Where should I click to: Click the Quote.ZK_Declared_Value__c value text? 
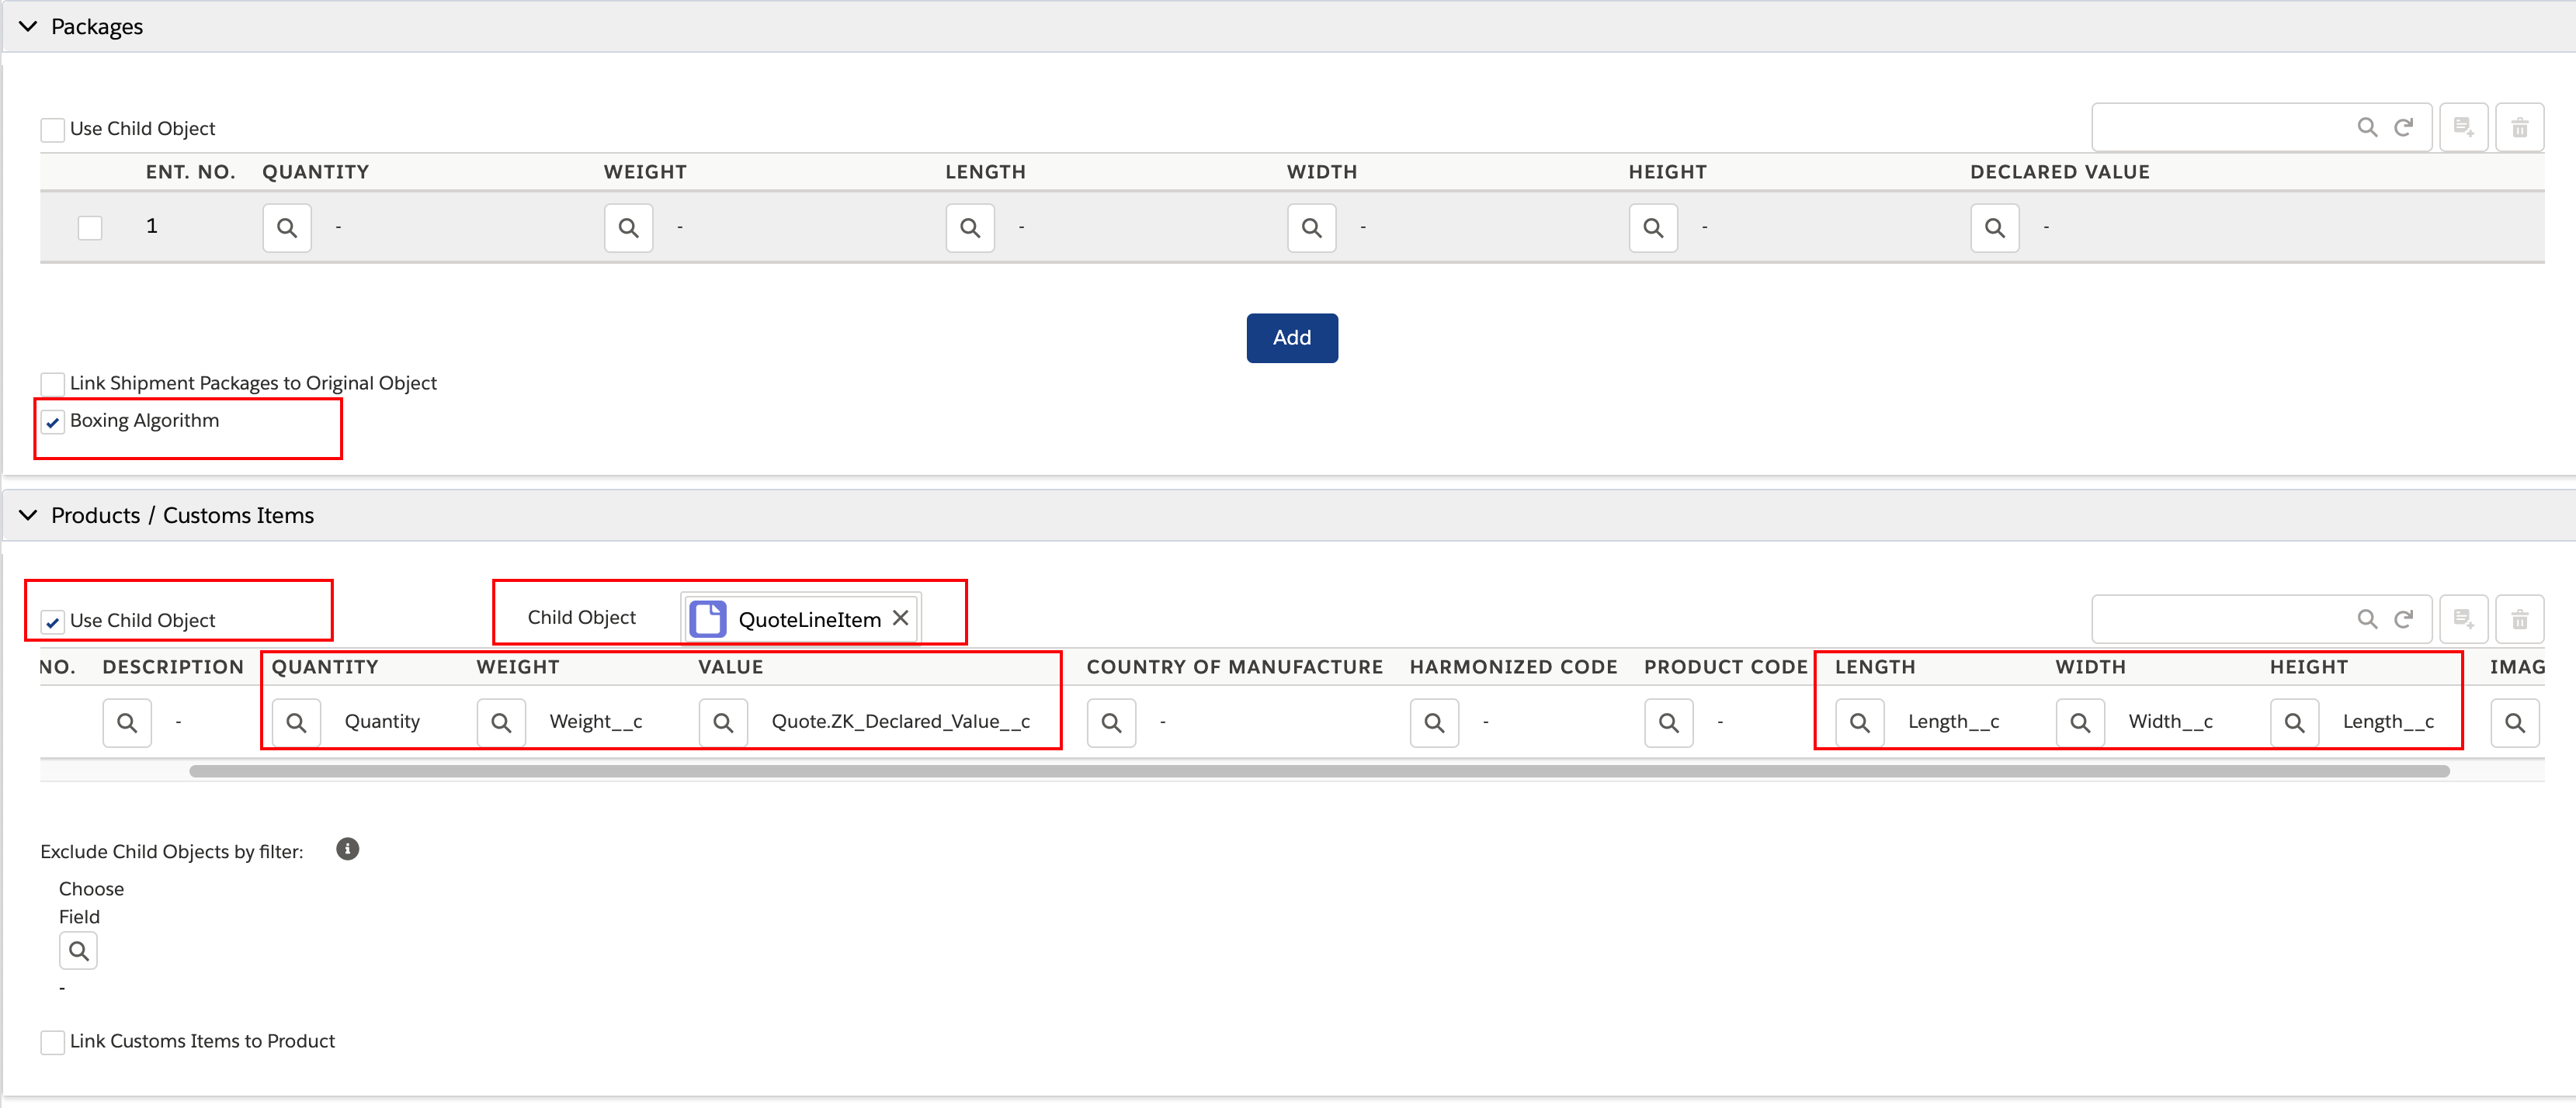pos(900,722)
